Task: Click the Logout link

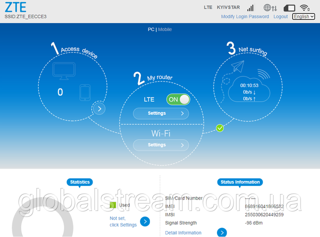Action: pyautogui.click(x=280, y=16)
